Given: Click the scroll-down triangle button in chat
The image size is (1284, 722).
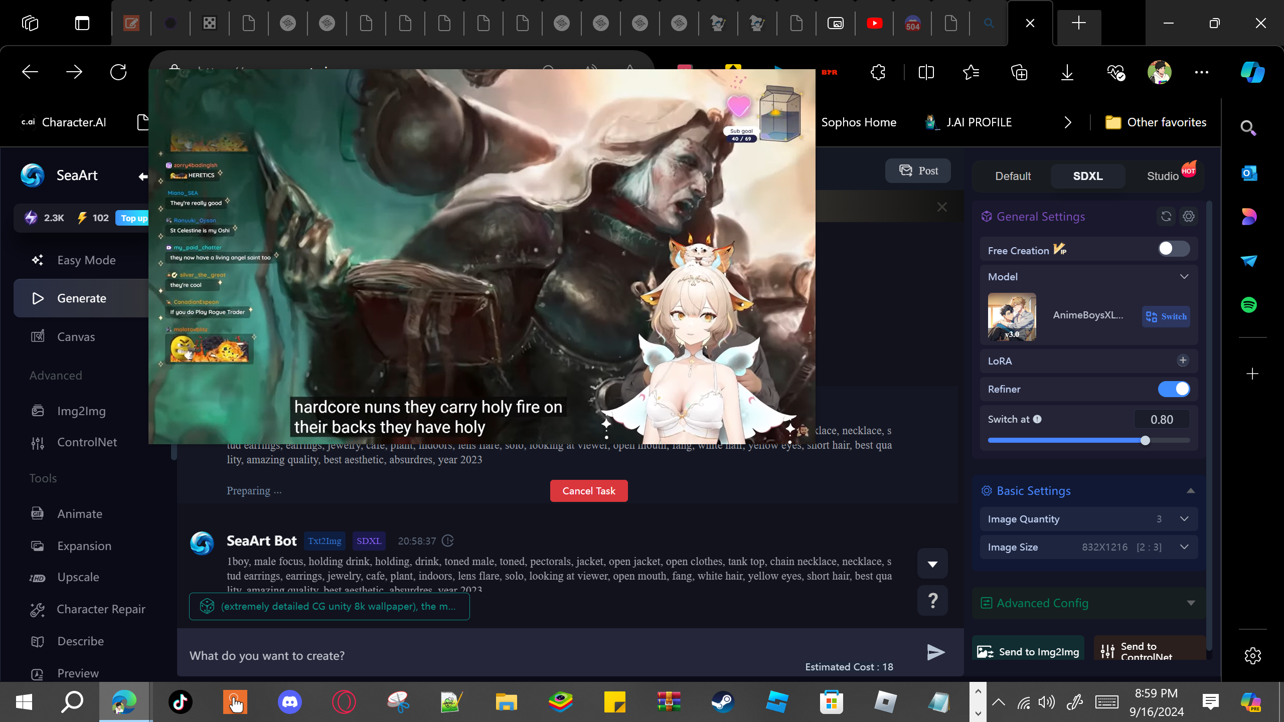Looking at the screenshot, I should (932, 564).
